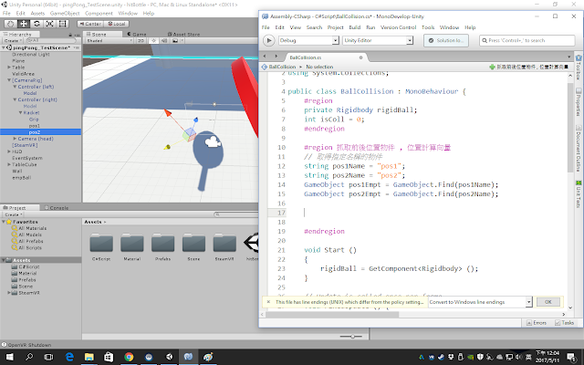Select pos1 in the Hierarchy
584x365 pixels.
pos(35,126)
